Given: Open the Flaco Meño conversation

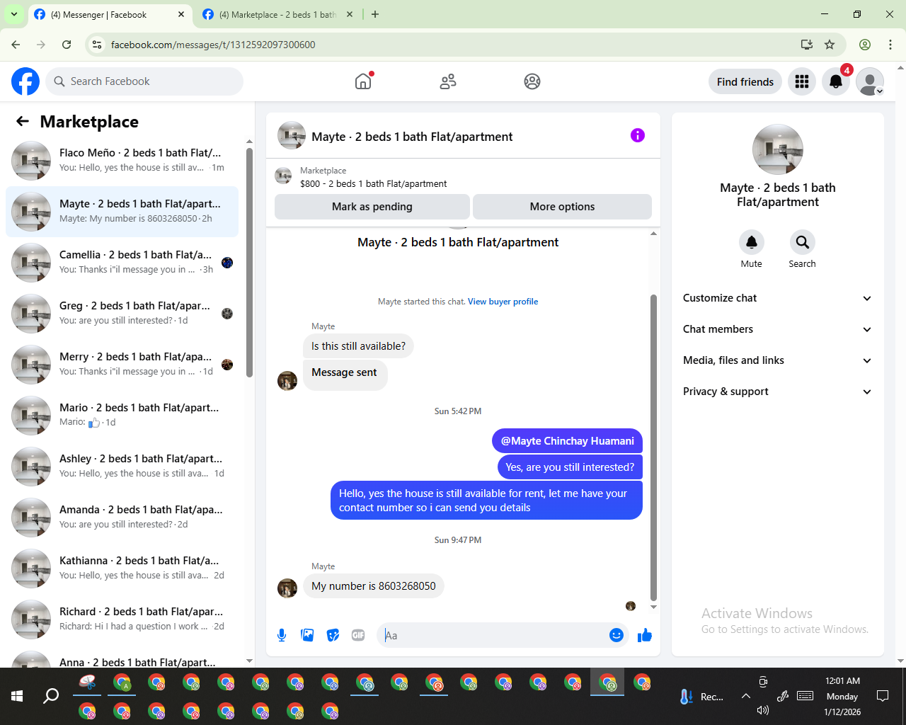Looking at the screenshot, I should (x=122, y=161).
